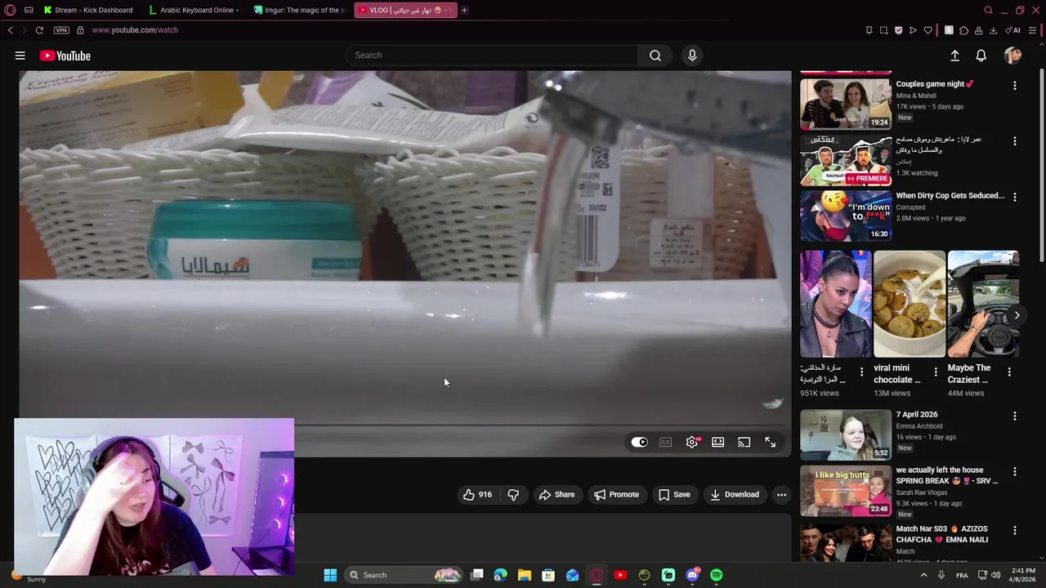Open Windows Start menu
Image resolution: width=1046 pixels, height=588 pixels.
coord(330,575)
